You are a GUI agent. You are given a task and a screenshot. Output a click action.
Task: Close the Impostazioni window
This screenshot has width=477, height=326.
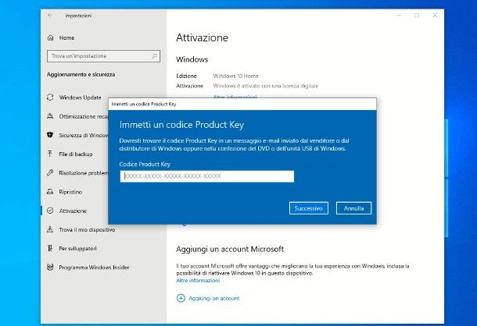click(435, 16)
